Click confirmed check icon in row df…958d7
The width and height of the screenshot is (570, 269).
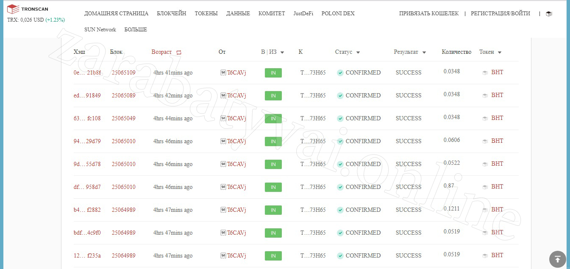point(340,187)
